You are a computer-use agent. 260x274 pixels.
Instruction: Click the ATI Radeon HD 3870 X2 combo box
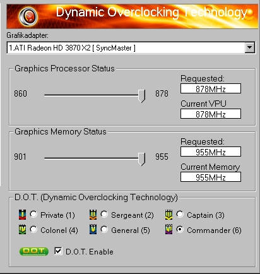(131, 48)
